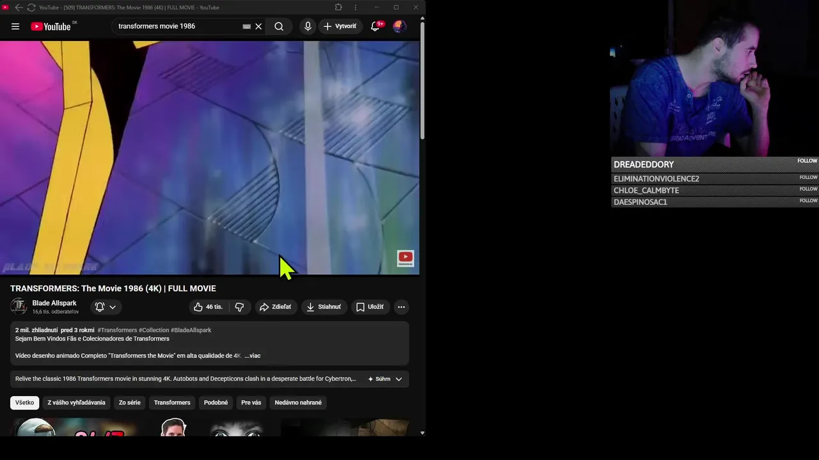The height and width of the screenshot is (460, 819).
Task: Click the webcam feed thumbnail
Action: tap(714, 78)
